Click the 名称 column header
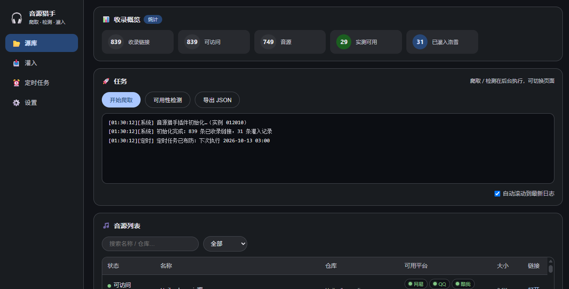This screenshot has height=289, width=569. [x=166, y=266]
